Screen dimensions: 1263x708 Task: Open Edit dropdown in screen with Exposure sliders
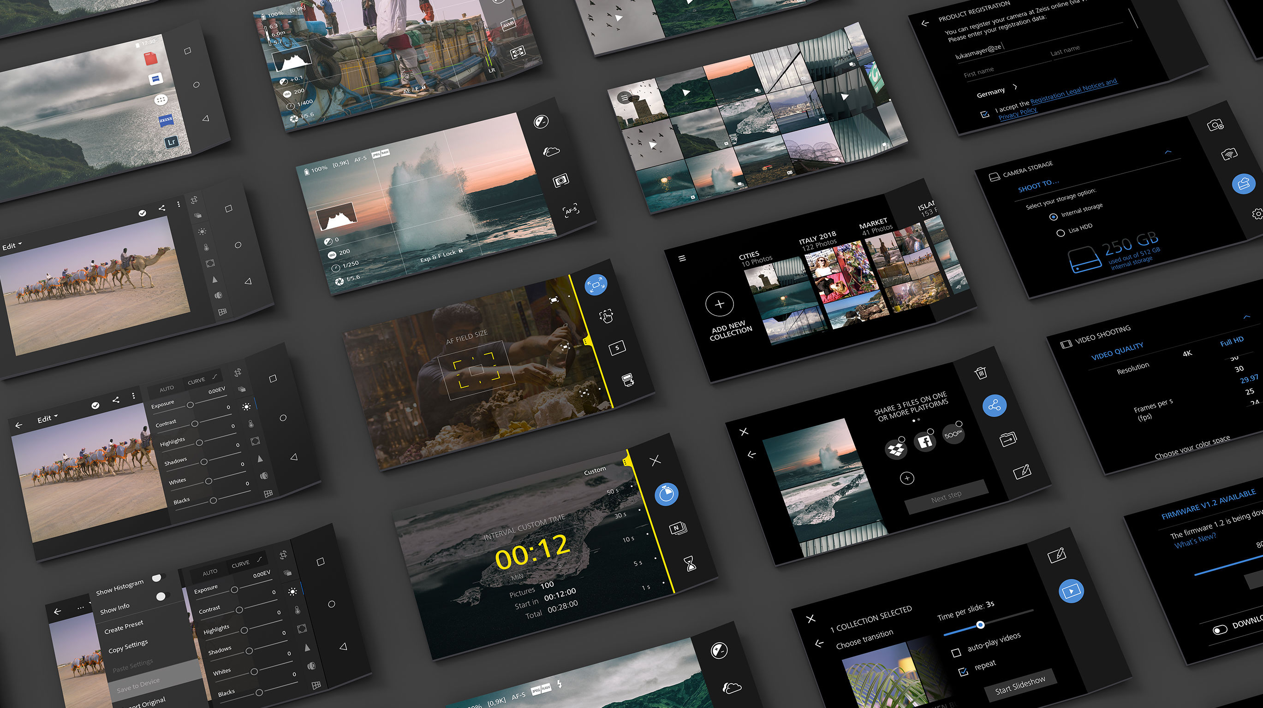point(48,419)
